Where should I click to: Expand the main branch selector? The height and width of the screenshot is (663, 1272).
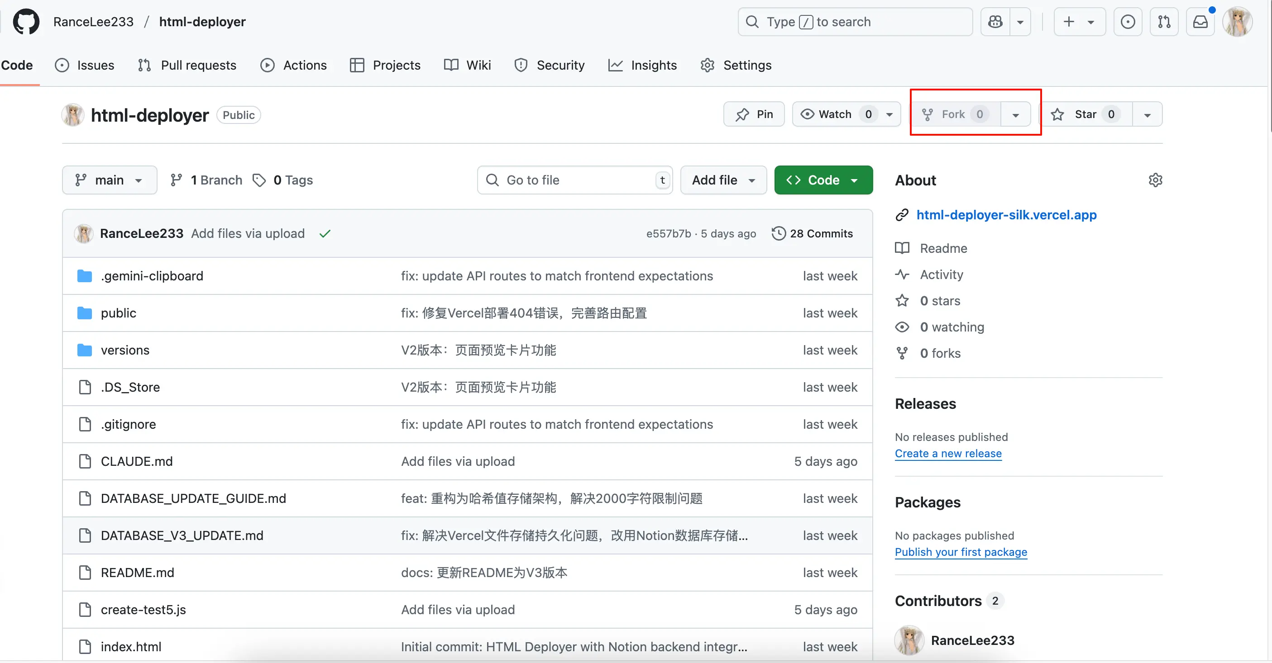pyautogui.click(x=109, y=180)
